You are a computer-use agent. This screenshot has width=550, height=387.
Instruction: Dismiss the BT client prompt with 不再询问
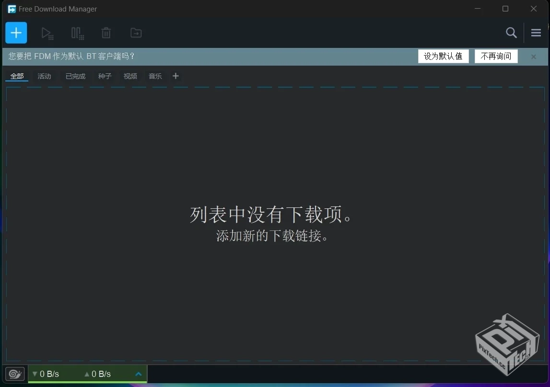pos(496,56)
